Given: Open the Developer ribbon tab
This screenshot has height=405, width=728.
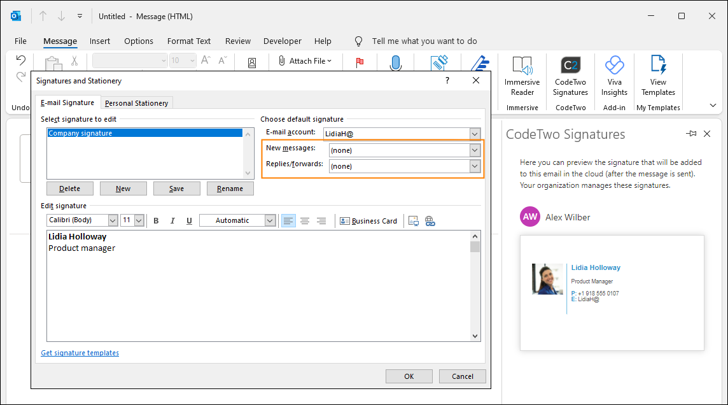Looking at the screenshot, I should coord(283,41).
